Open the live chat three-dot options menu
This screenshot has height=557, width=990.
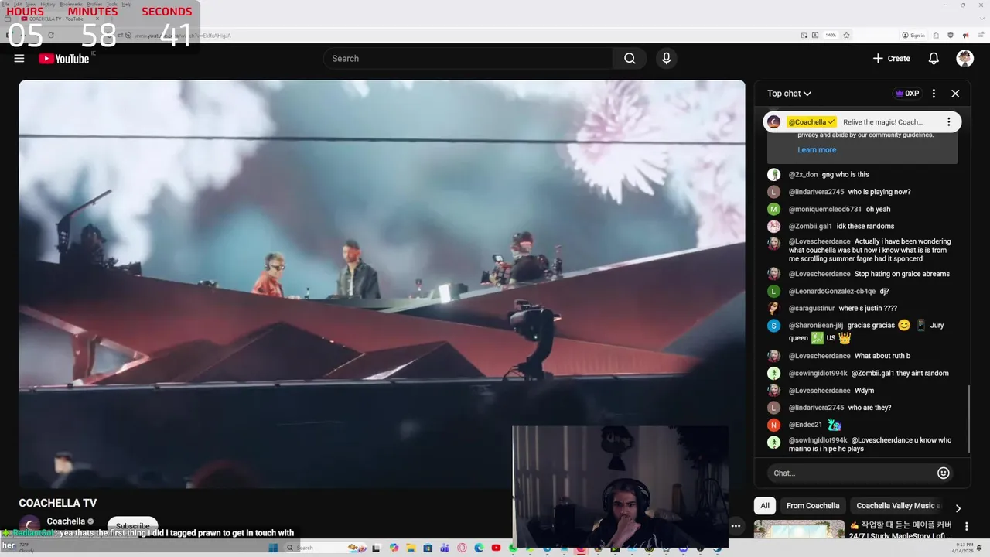pyautogui.click(x=934, y=94)
